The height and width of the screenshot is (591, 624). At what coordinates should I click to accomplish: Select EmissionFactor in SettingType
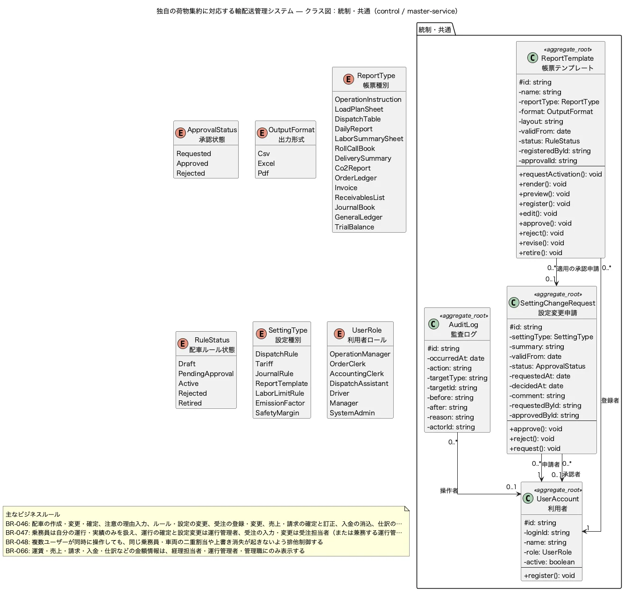(280, 403)
